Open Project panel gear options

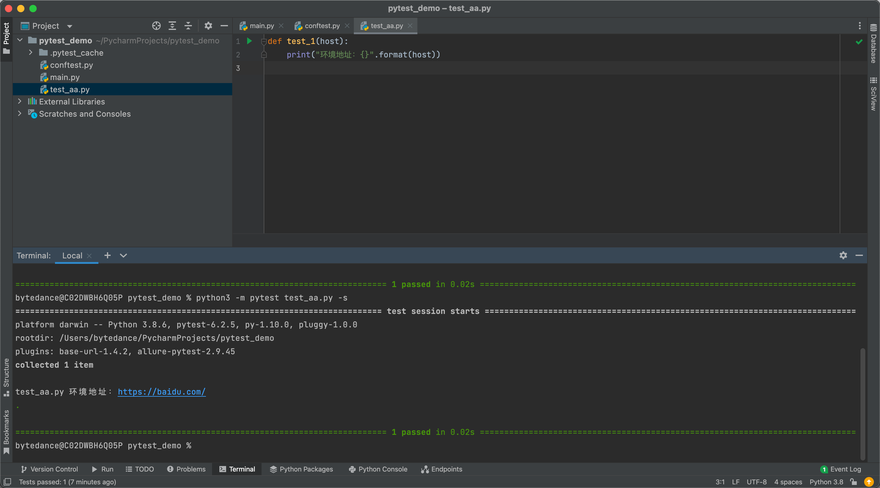pos(208,26)
